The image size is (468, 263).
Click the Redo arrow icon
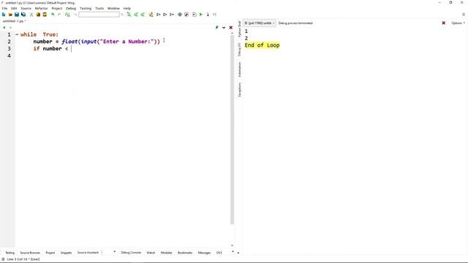coord(59,15)
